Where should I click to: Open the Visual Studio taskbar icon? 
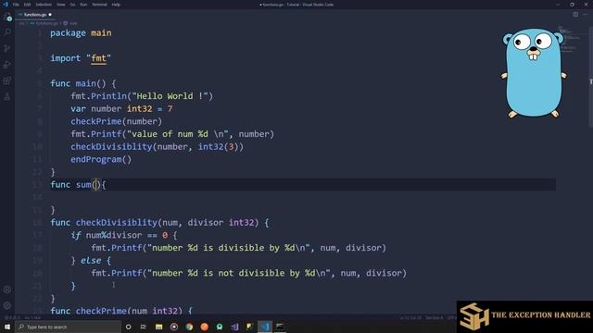point(234,327)
